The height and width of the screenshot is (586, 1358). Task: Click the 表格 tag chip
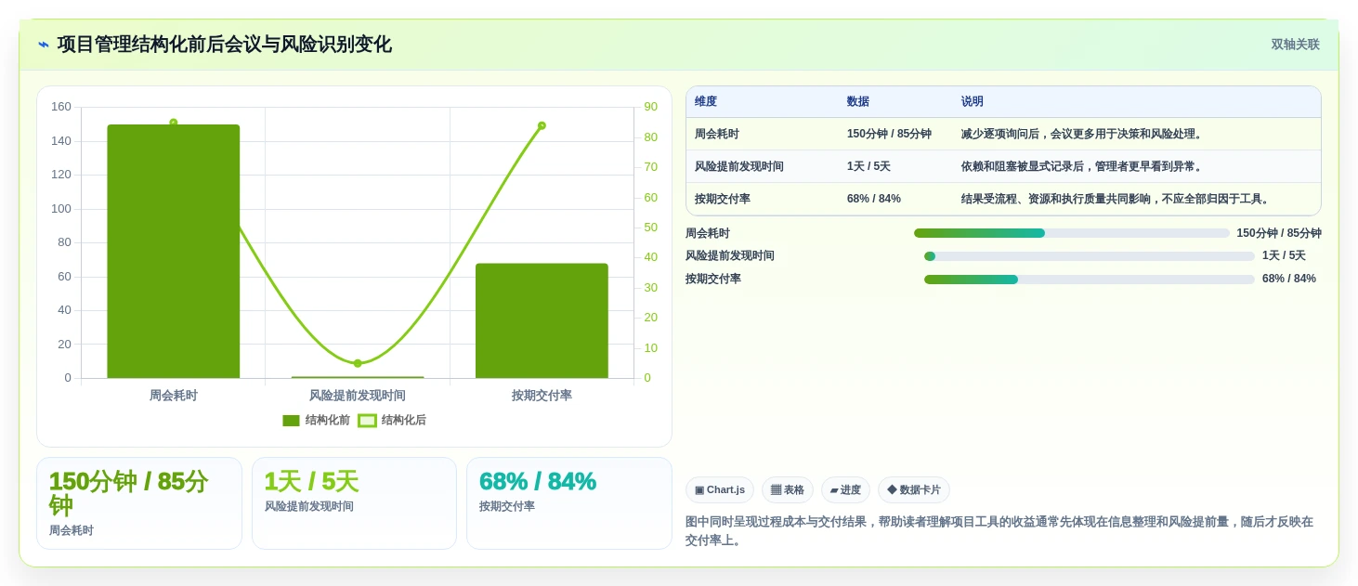coord(788,490)
